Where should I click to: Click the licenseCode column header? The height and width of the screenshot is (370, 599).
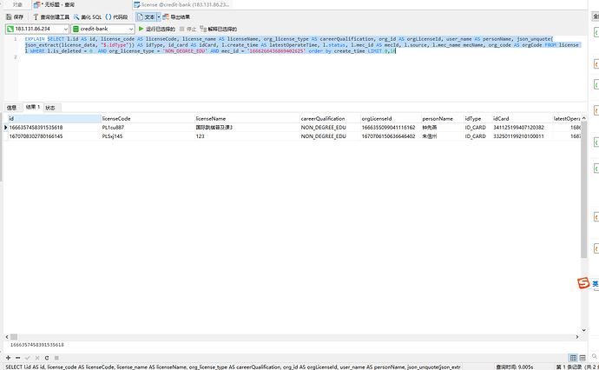148,118
